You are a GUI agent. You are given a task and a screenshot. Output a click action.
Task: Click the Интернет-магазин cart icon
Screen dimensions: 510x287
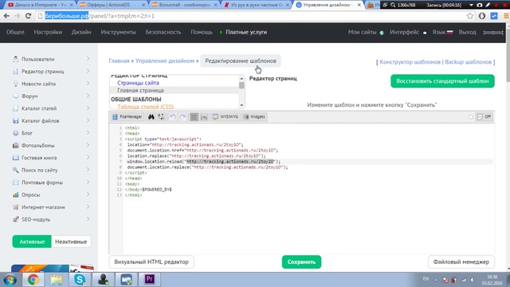click(x=15, y=207)
